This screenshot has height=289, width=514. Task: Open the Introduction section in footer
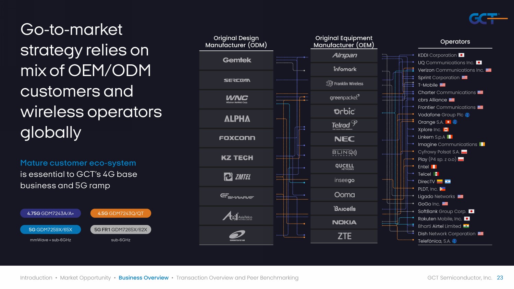(36, 278)
